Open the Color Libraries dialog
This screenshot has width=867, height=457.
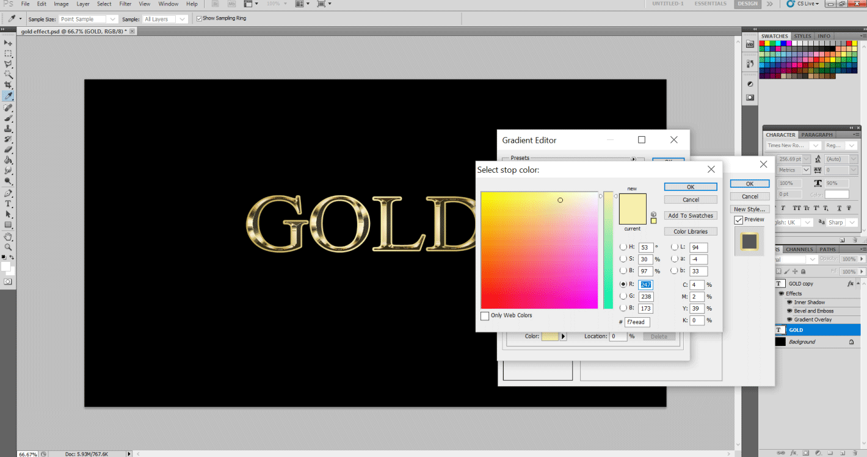click(x=691, y=231)
